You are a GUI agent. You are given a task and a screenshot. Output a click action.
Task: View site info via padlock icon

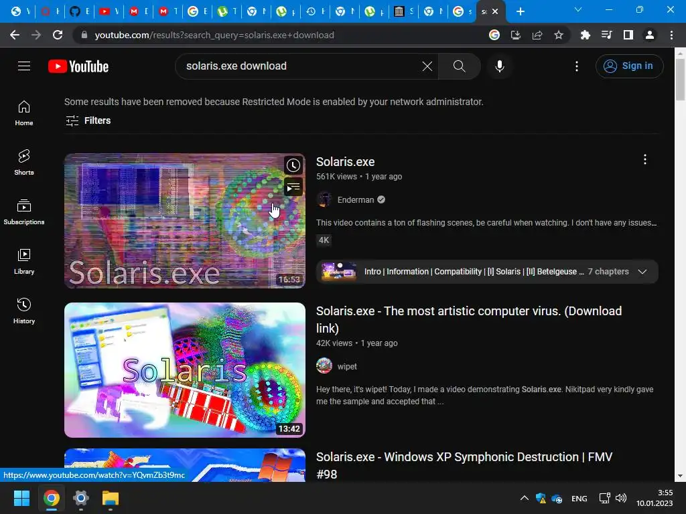[84, 35]
